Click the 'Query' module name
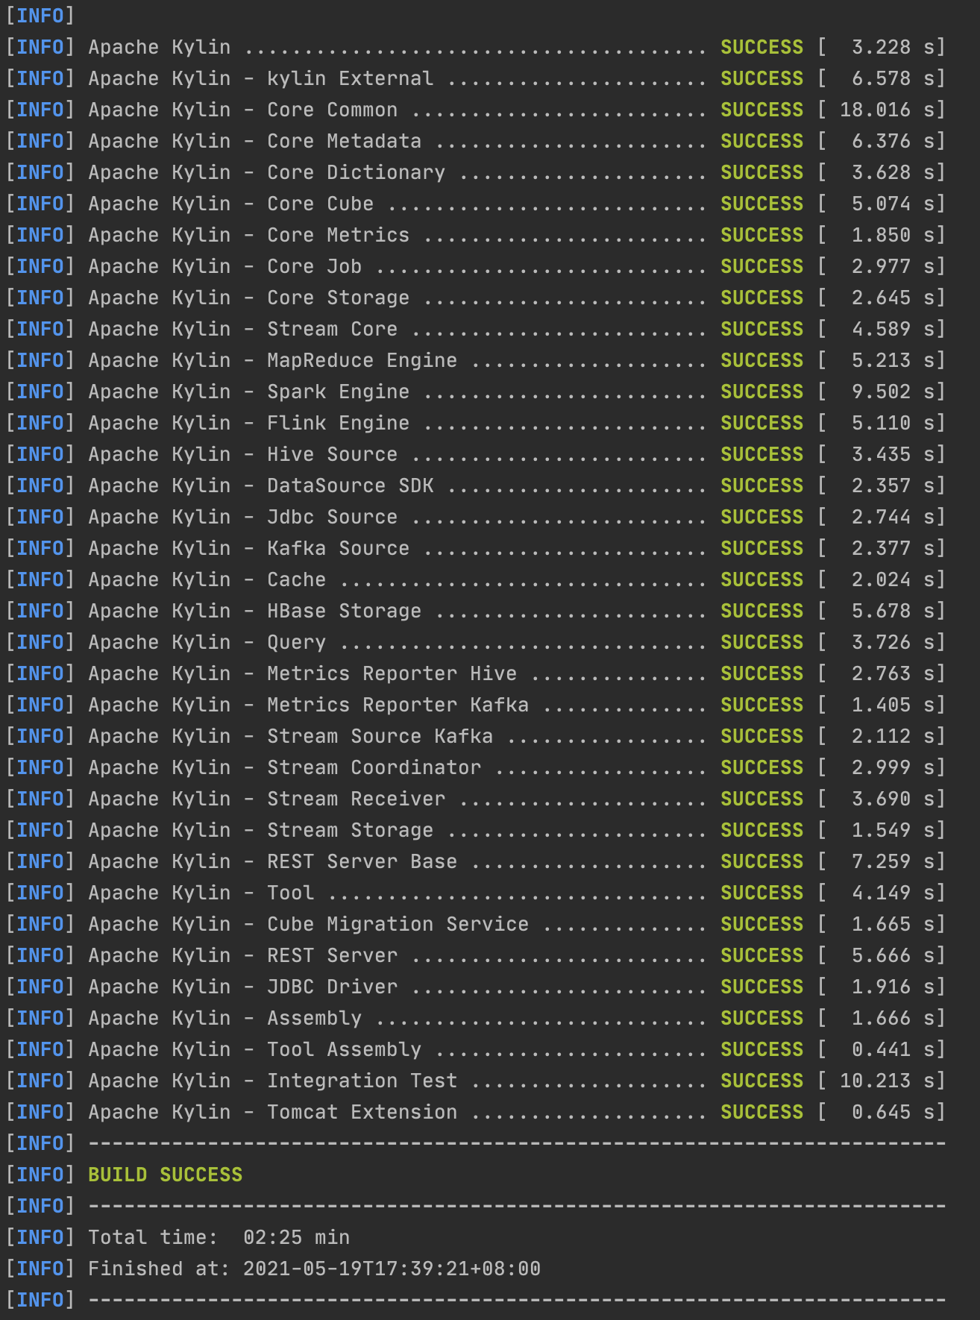Viewport: 980px width, 1320px height. click(x=297, y=642)
